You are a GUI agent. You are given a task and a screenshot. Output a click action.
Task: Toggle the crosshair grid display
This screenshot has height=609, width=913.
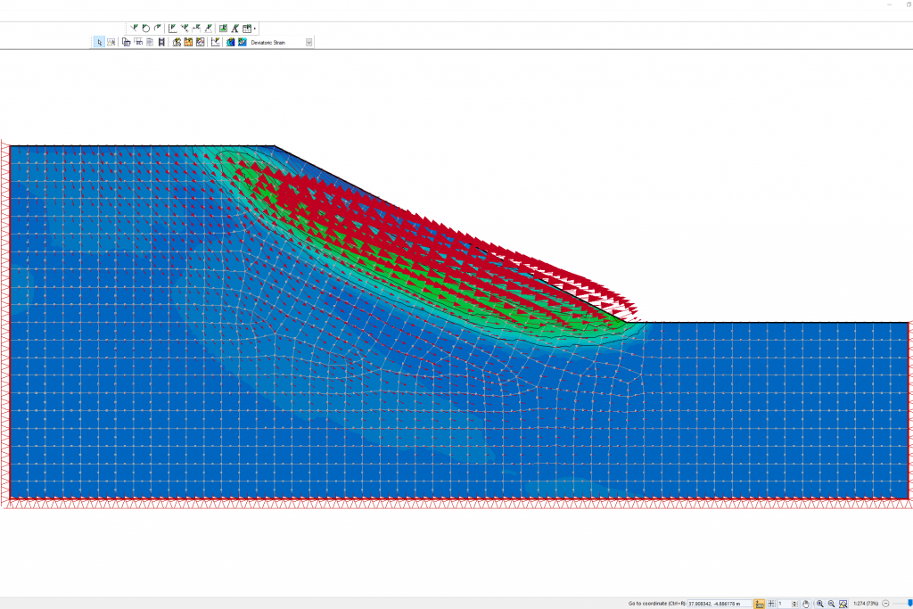point(772,602)
